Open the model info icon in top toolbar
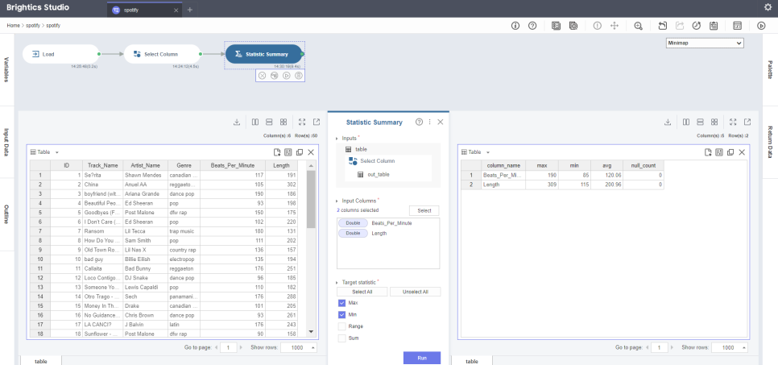This screenshot has height=365, width=778. pos(515,26)
